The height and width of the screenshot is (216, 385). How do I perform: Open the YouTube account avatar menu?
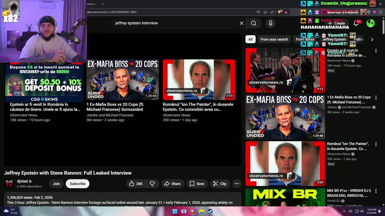pos(371,23)
